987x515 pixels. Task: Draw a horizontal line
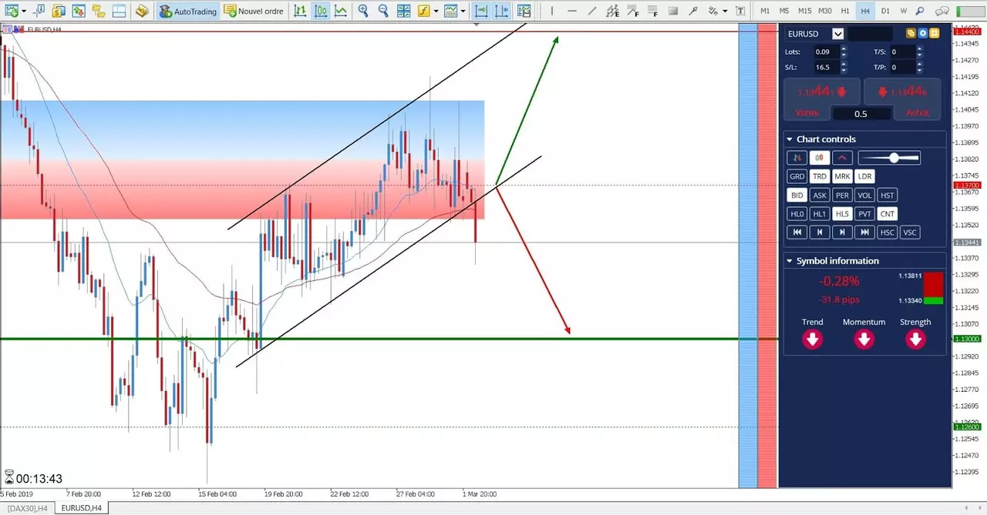pos(571,11)
